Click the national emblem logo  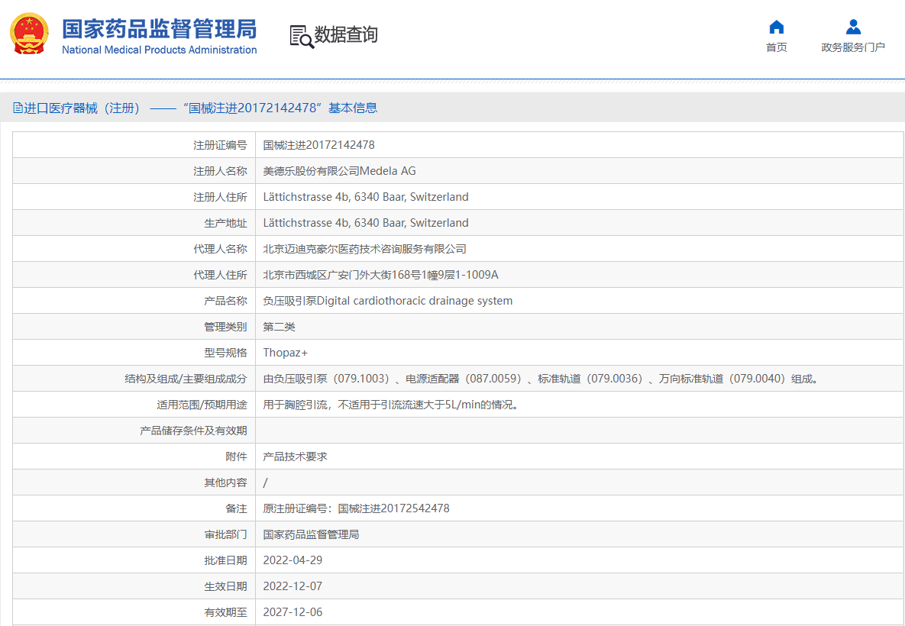coord(30,34)
